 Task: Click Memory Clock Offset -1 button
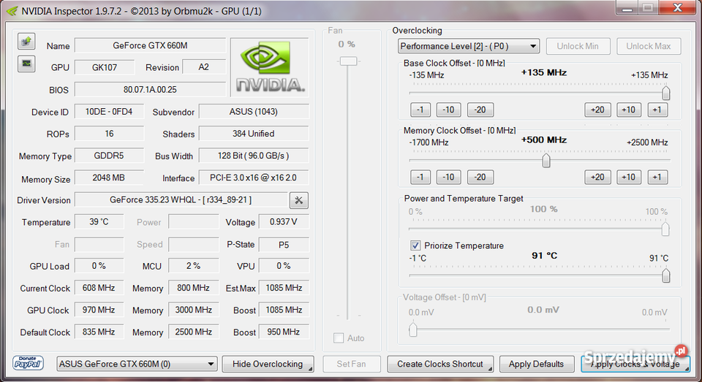coord(420,177)
